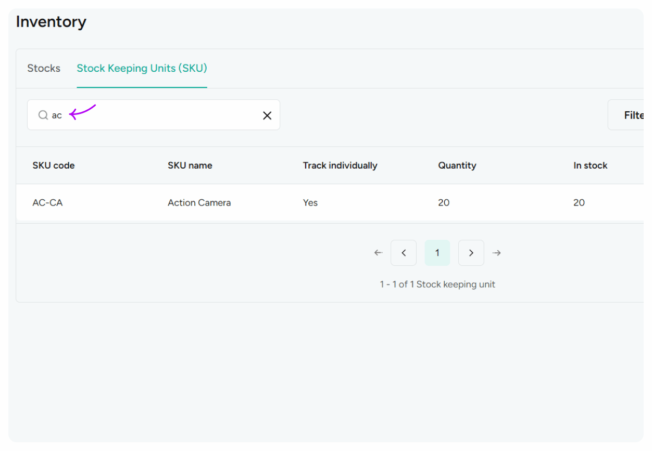Screen dimensions: 652x451
Task: Select the Stock Keeping Units (SKU) tab
Action: (x=142, y=68)
